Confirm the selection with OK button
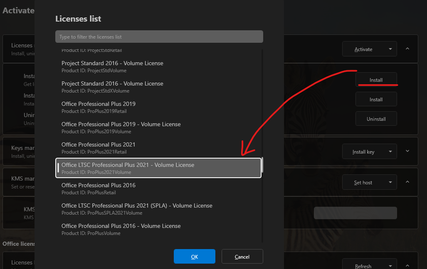 coord(194,257)
